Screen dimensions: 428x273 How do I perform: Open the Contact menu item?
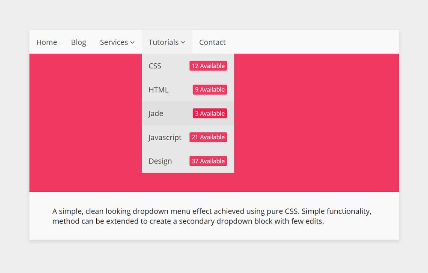coord(212,42)
